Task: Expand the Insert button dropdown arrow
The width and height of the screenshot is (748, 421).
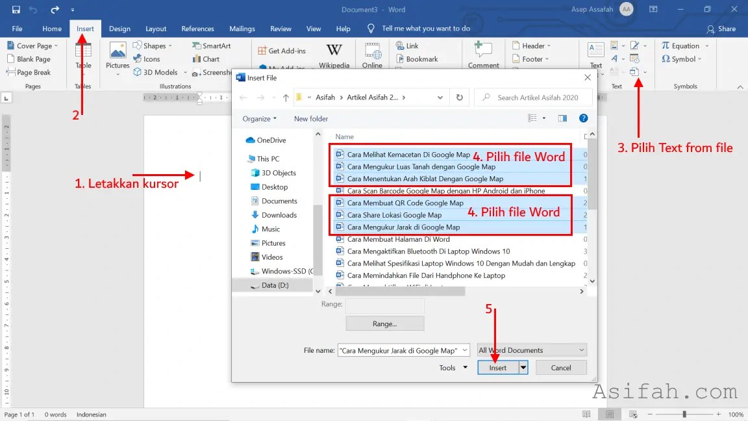Action: click(523, 368)
